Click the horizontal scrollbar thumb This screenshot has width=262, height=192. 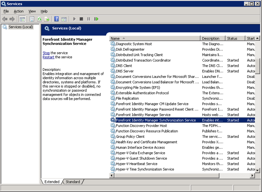(167, 175)
